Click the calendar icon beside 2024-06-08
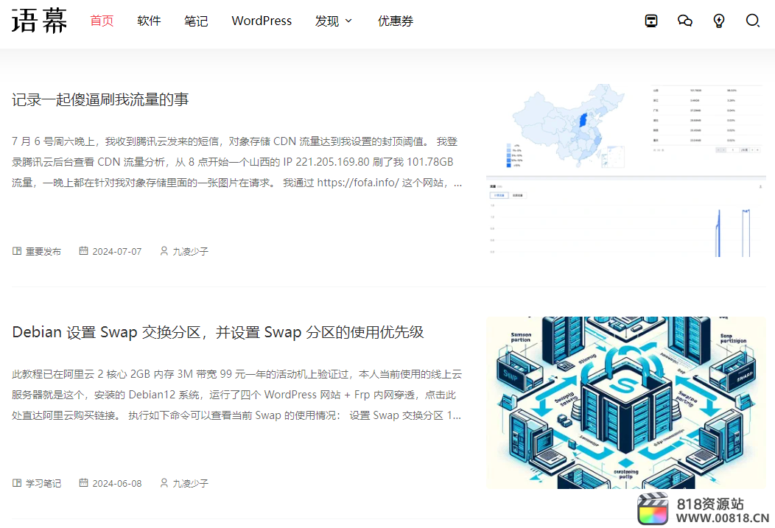Image resolution: width=775 pixels, height=528 pixels. [x=83, y=483]
